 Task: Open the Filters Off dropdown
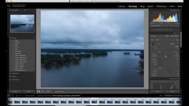tap(172, 96)
